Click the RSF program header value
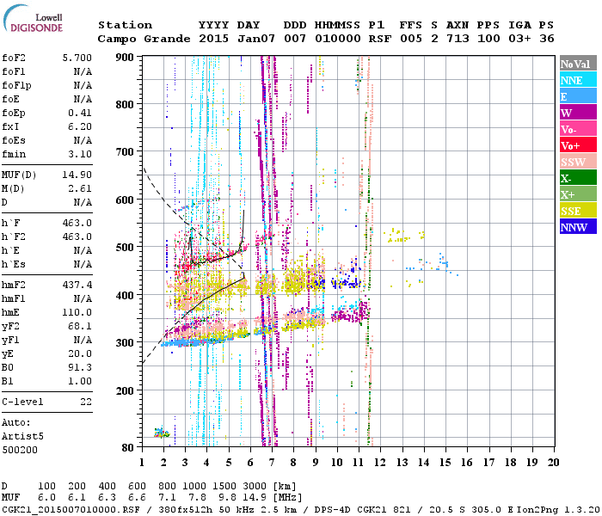 click(x=380, y=39)
